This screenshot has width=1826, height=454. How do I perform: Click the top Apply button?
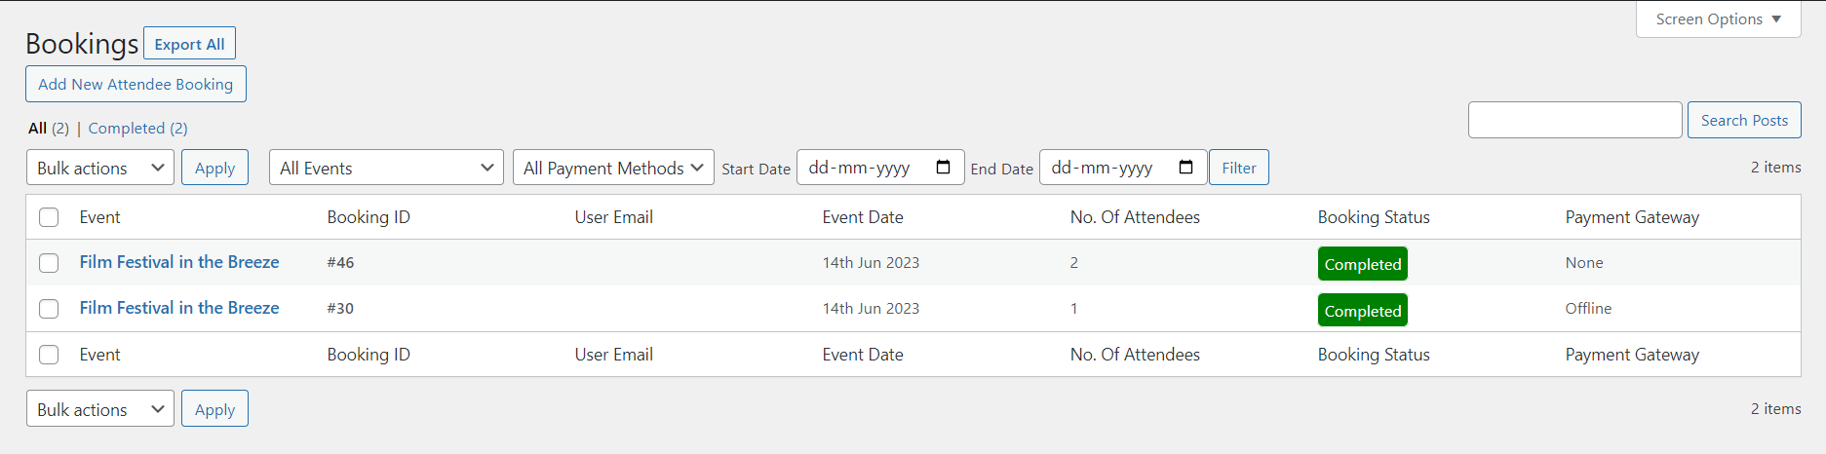(x=214, y=168)
